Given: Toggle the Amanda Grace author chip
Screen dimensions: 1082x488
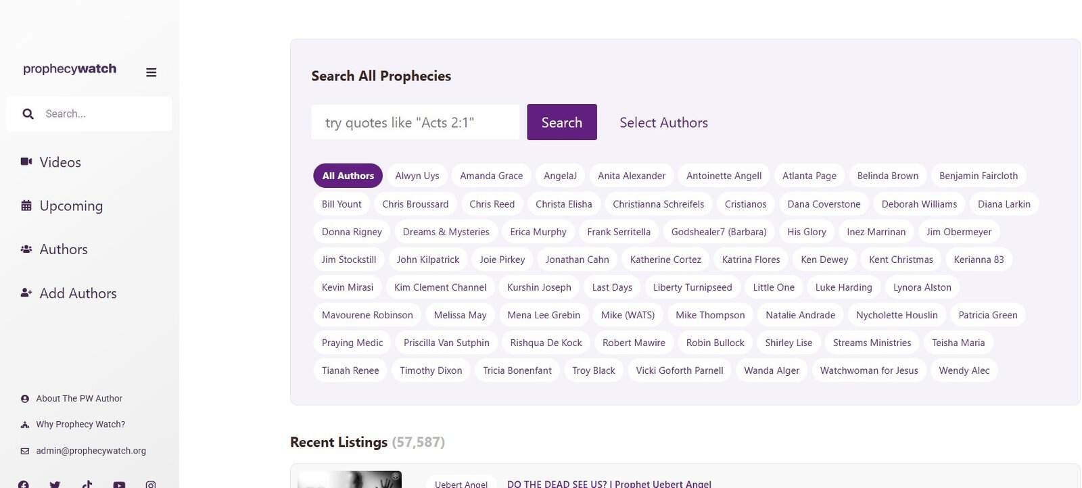Looking at the screenshot, I should click(x=492, y=176).
